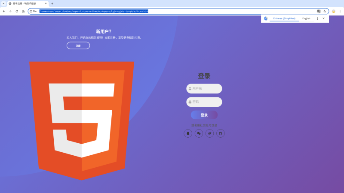
Task: Switch to the 登录注册 browser tab
Action: (x=28, y=3)
